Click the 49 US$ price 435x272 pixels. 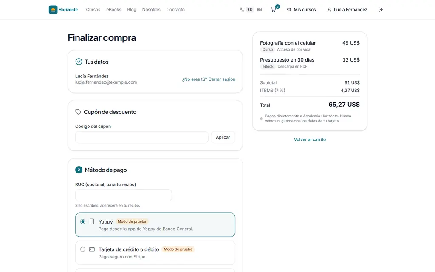click(x=351, y=43)
